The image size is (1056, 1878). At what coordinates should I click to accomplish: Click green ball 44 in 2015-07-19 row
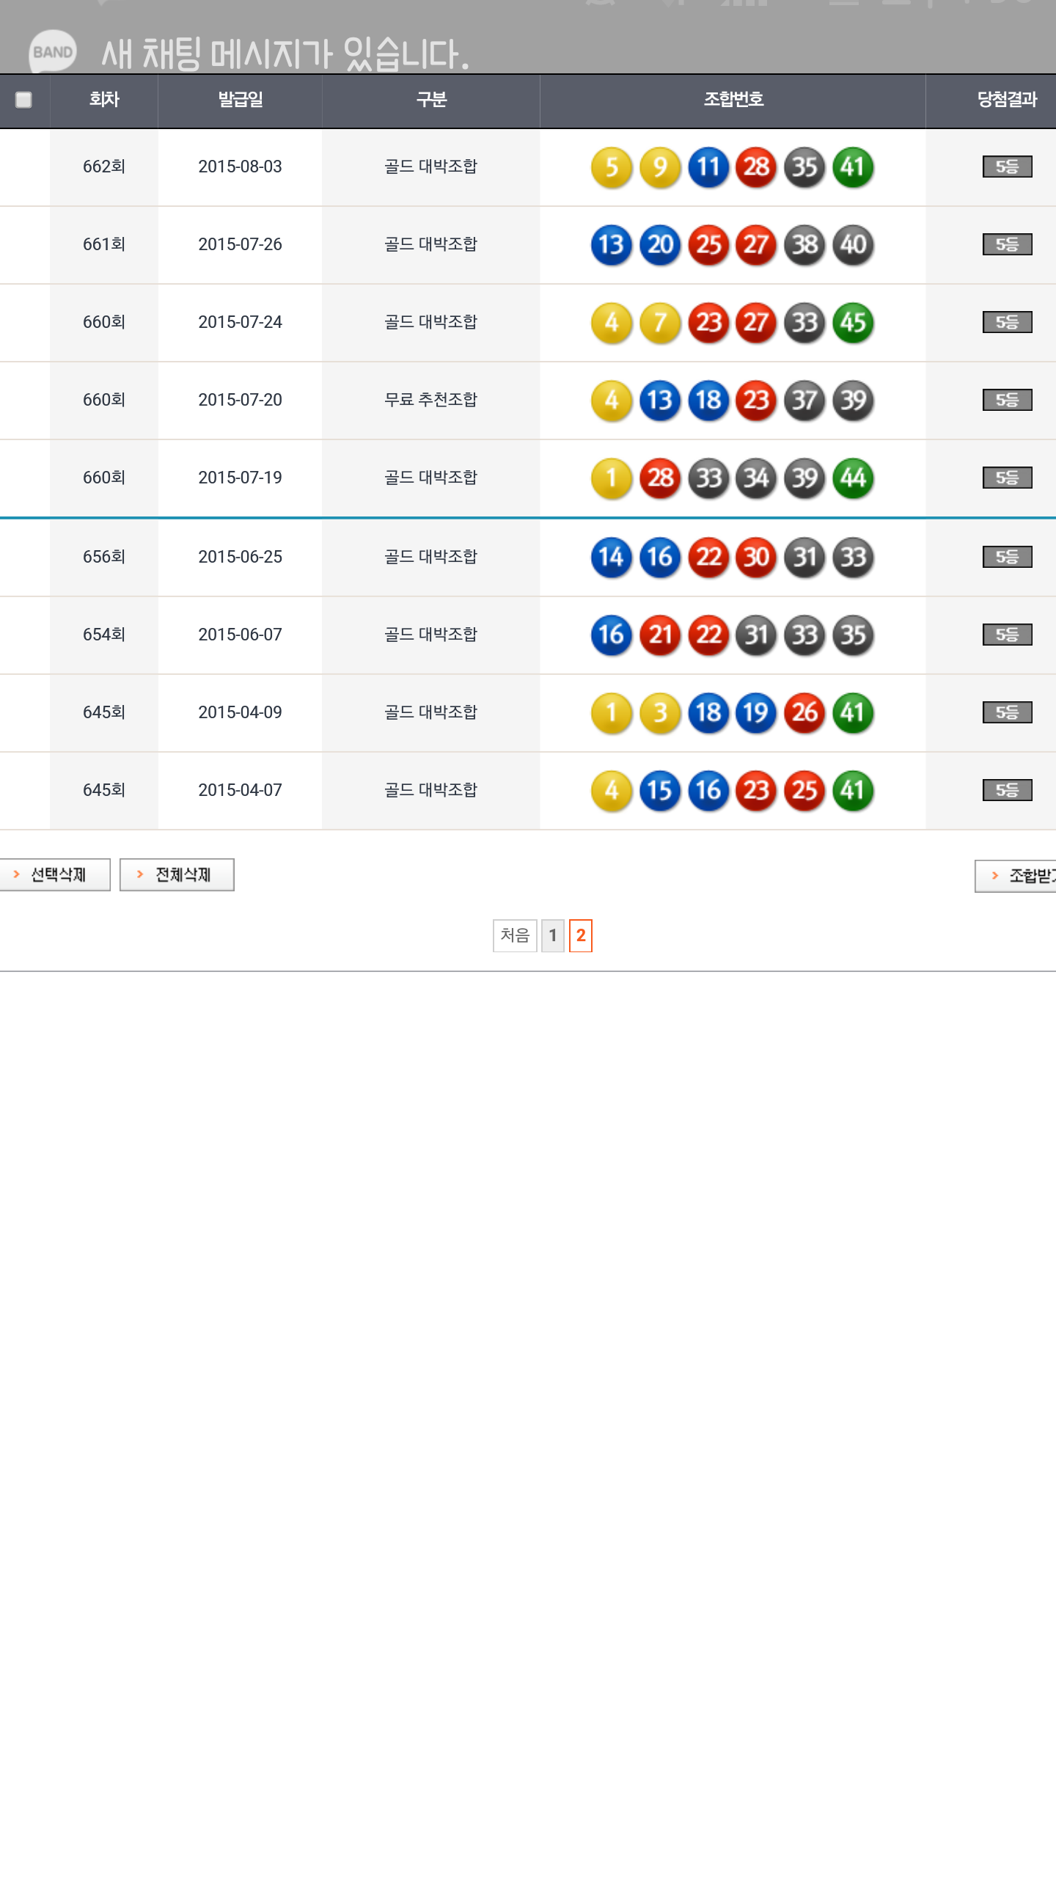[853, 478]
